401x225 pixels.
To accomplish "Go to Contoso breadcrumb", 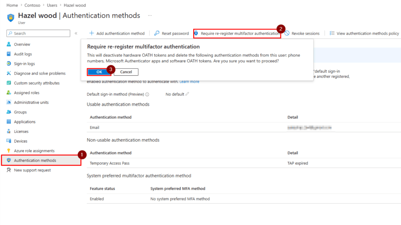I will click(33, 5).
